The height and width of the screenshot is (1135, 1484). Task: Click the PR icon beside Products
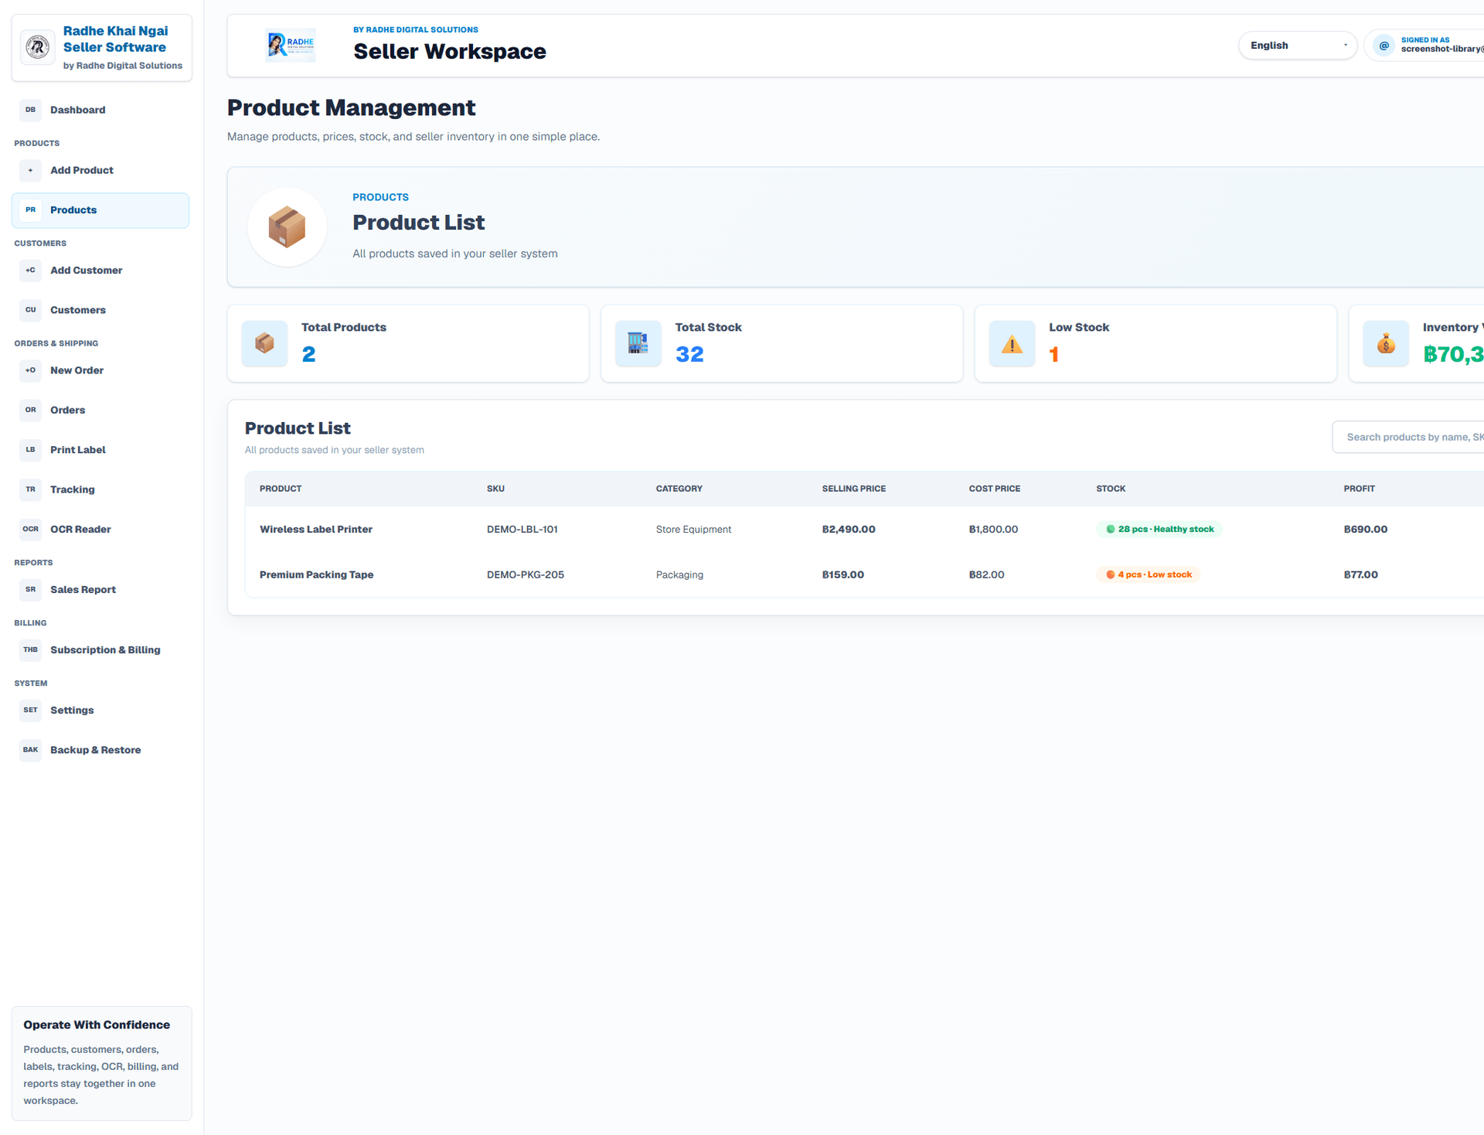pos(30,210)
